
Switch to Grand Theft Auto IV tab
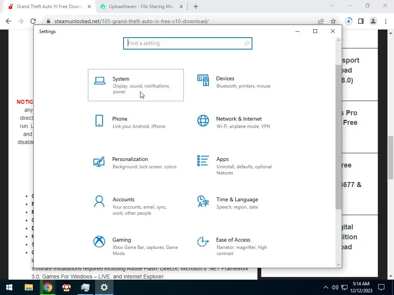click(x=49, y=7)
